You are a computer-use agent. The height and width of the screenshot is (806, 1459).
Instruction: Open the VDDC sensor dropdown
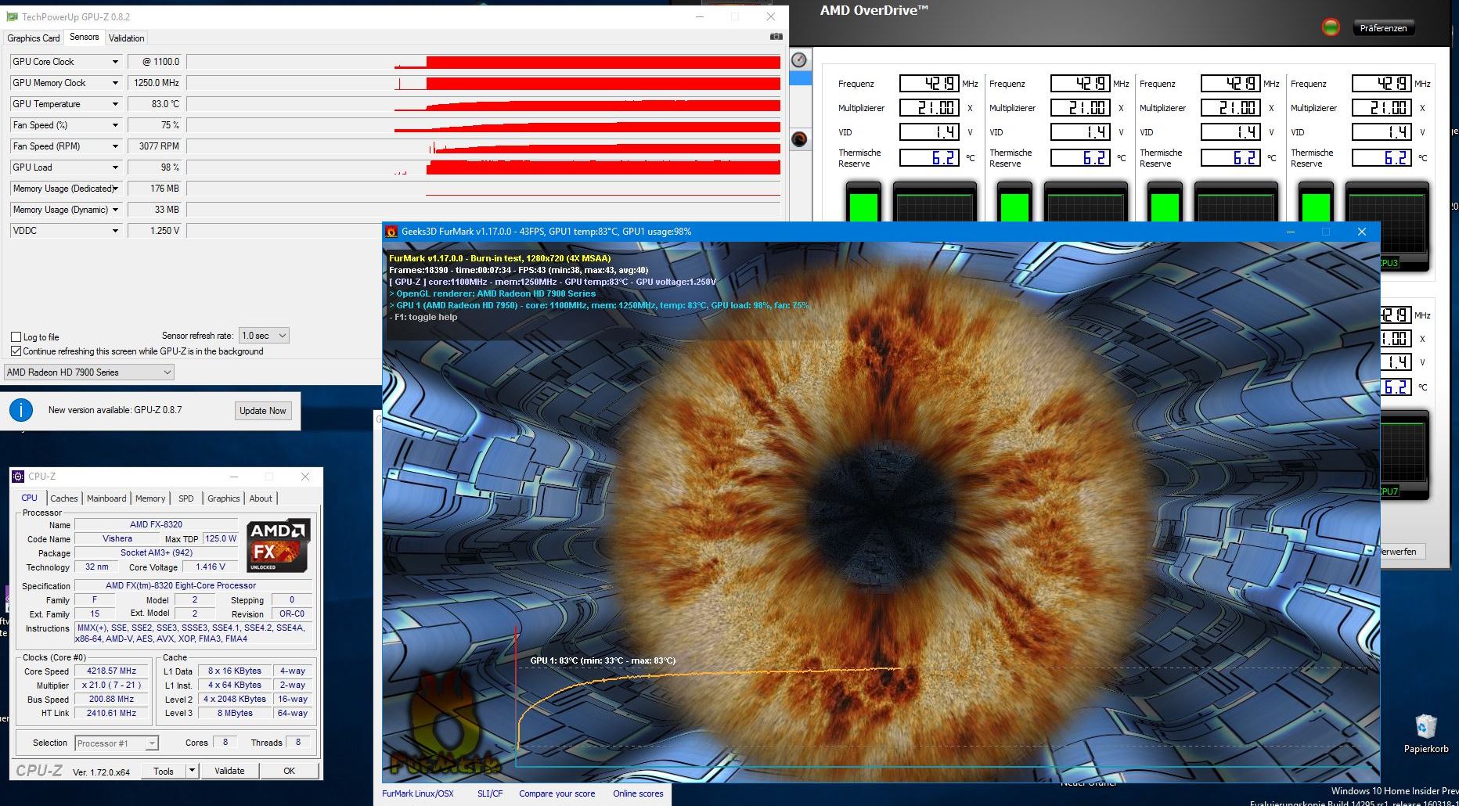[x=115, y=231]
